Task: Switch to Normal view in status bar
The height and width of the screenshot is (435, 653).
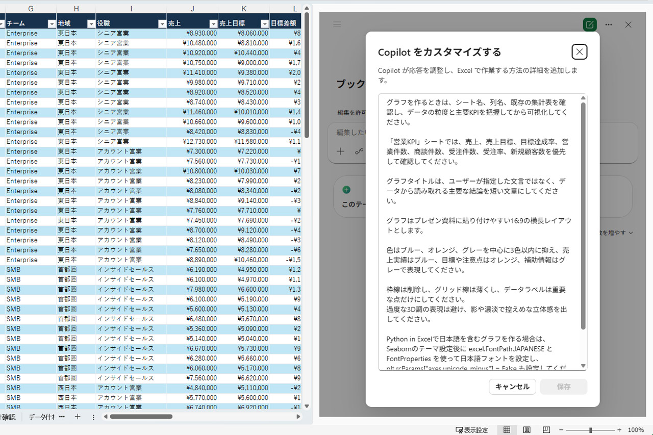Action: 507,430
